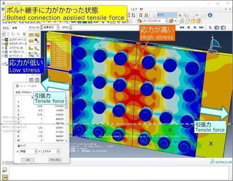The image size is (233, 181).
Task: Click キャンセル in XY data dialog
Action: point(55,160)
